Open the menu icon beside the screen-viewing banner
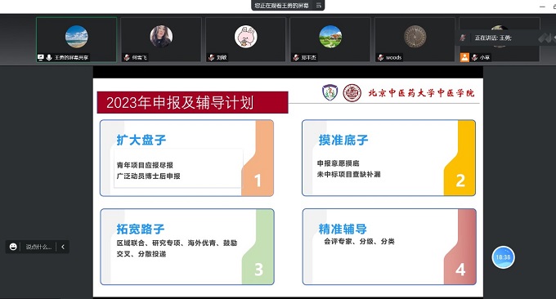Screen dimensions: 556x299 [x=318, y=6]
